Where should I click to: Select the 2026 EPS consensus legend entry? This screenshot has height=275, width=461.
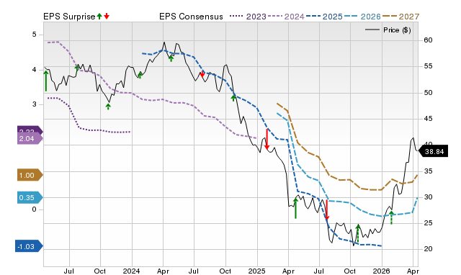pyautogui.click(x=362, y=17)
